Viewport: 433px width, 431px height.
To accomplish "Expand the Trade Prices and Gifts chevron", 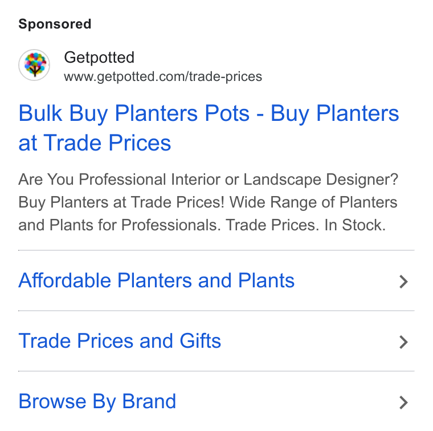I will [403, 342].
